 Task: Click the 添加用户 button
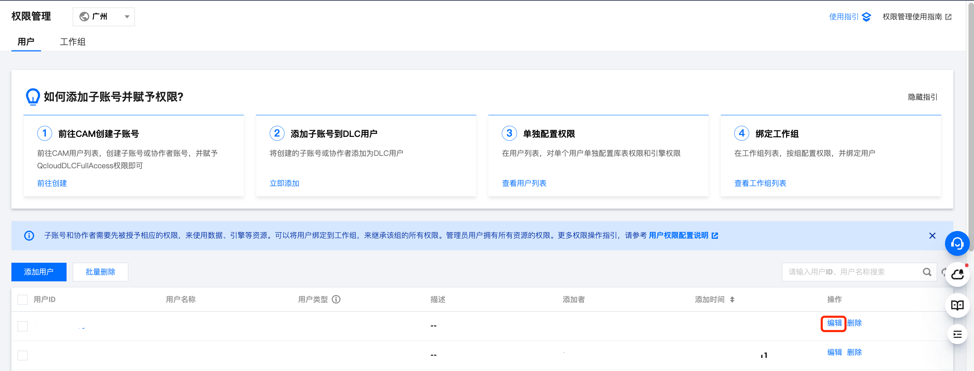pyautogui.click(x=39, y=272)
